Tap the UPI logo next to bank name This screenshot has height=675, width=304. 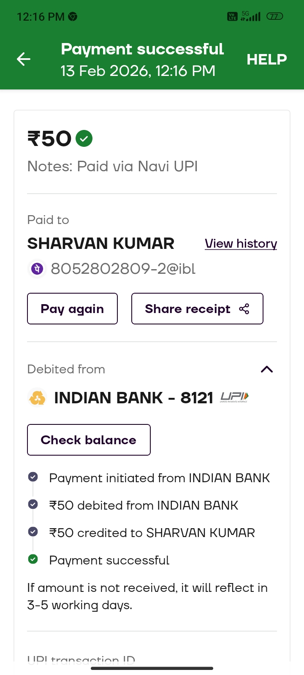point(234,397)
